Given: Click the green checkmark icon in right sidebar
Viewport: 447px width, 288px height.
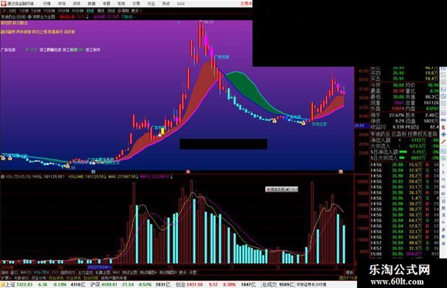Looking at the screenshot, I should pyautogui.click(x=443, y=157).
